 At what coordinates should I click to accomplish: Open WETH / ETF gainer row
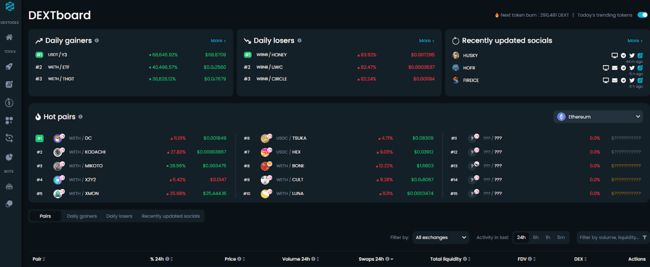(x=58, y=67)
